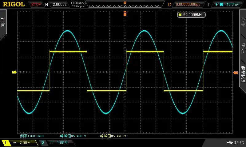This screenshot has width=246, height=147.
Task: Click the orange trigger level marker at right edge
Action: click(x=236, y=73)
